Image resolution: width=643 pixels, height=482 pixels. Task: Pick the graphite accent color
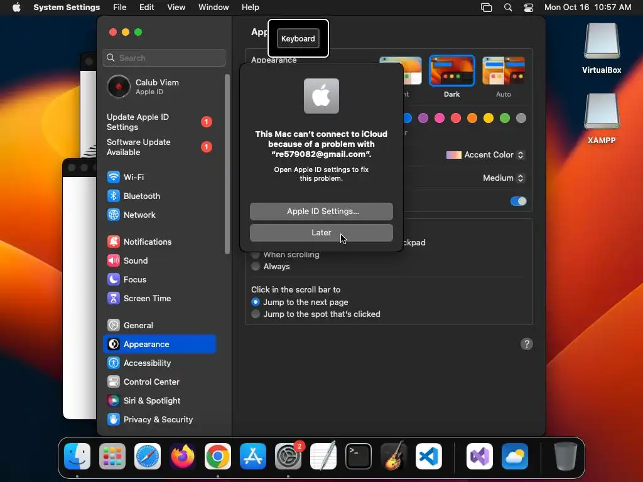[x=521, y=119]
